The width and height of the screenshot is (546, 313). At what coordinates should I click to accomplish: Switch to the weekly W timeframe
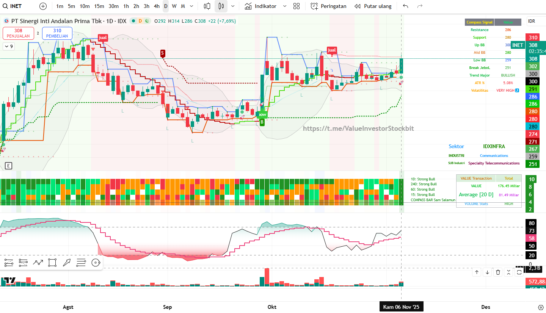tap(174, 6)
